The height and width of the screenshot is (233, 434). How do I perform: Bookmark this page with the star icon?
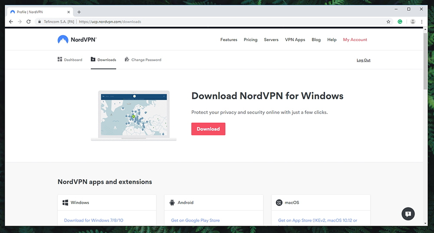pyautogui.click(x=388, y=22)
